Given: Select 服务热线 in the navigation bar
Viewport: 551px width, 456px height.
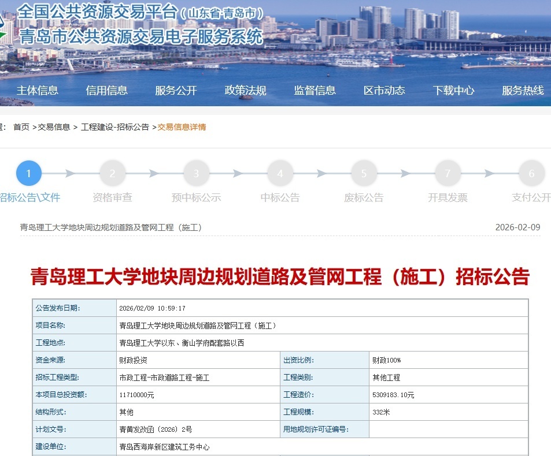Looking at the screenshot, I should tap(522, 89).
